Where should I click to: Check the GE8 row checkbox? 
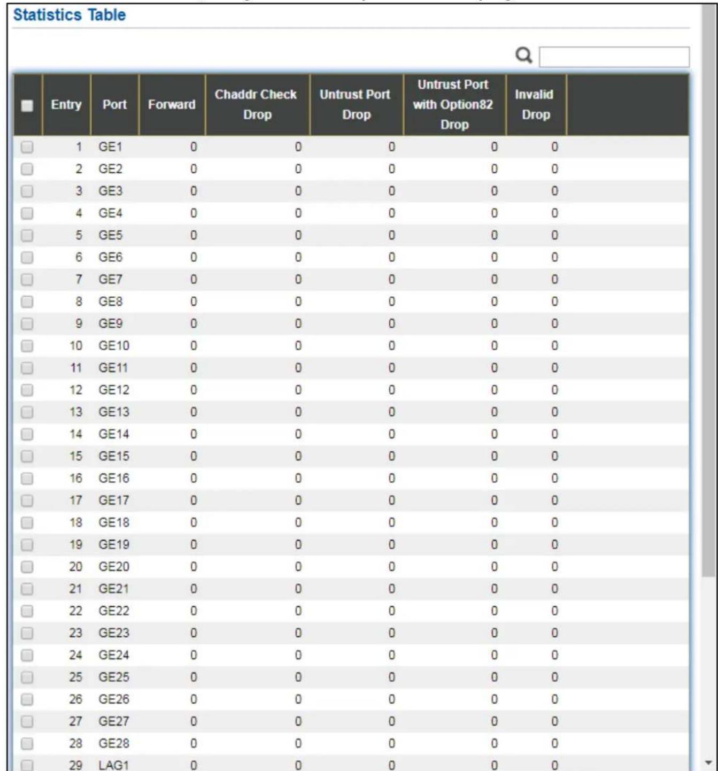pos(27,302)
